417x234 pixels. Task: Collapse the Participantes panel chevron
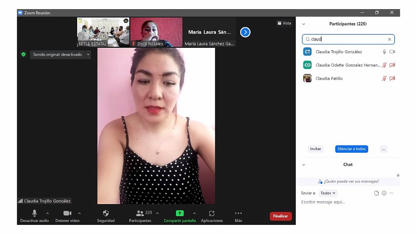(304, 24)
